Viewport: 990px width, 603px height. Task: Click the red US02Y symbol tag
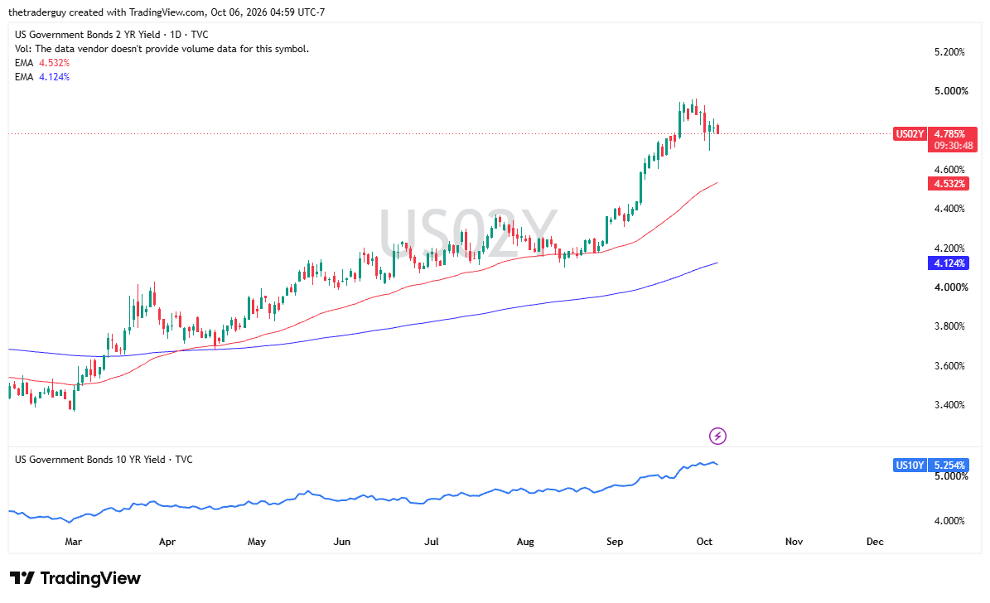pos(909,134)
